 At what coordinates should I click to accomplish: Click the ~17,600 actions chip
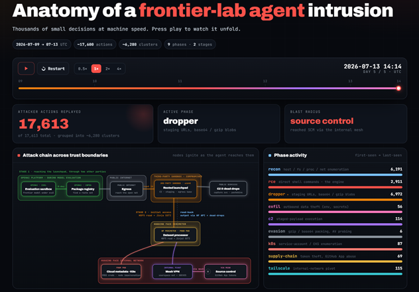tap(95, 44)
